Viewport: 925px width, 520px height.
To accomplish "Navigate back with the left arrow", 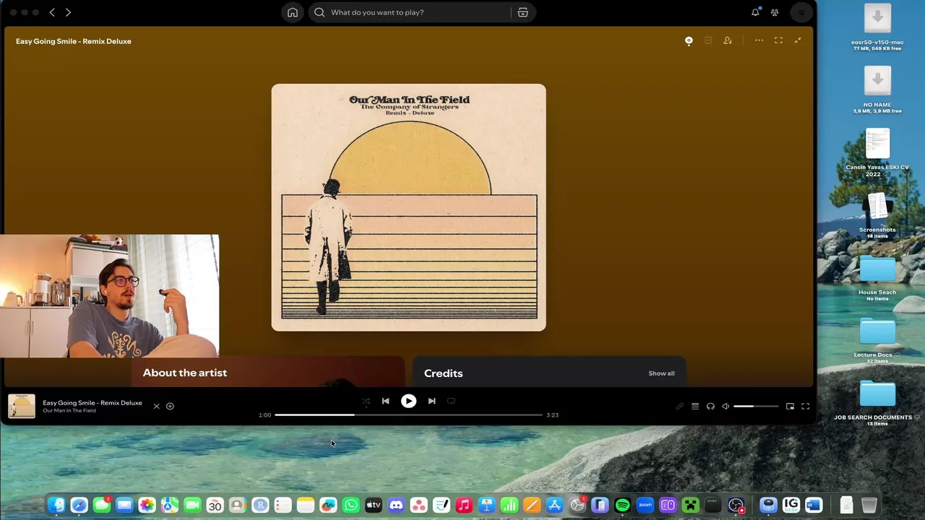I will pyautogui.click(x=52, y=12).
